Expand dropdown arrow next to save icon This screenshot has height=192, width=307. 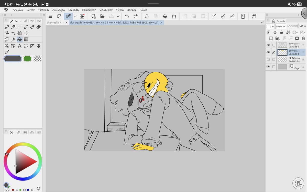click(x=118, y=16)
